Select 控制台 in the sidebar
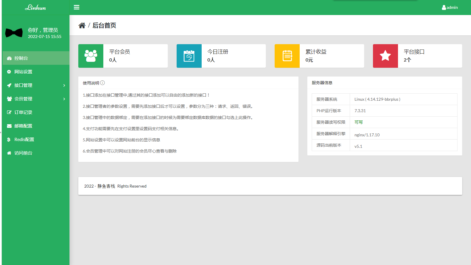471x265 pixels. tap(21, 58)
